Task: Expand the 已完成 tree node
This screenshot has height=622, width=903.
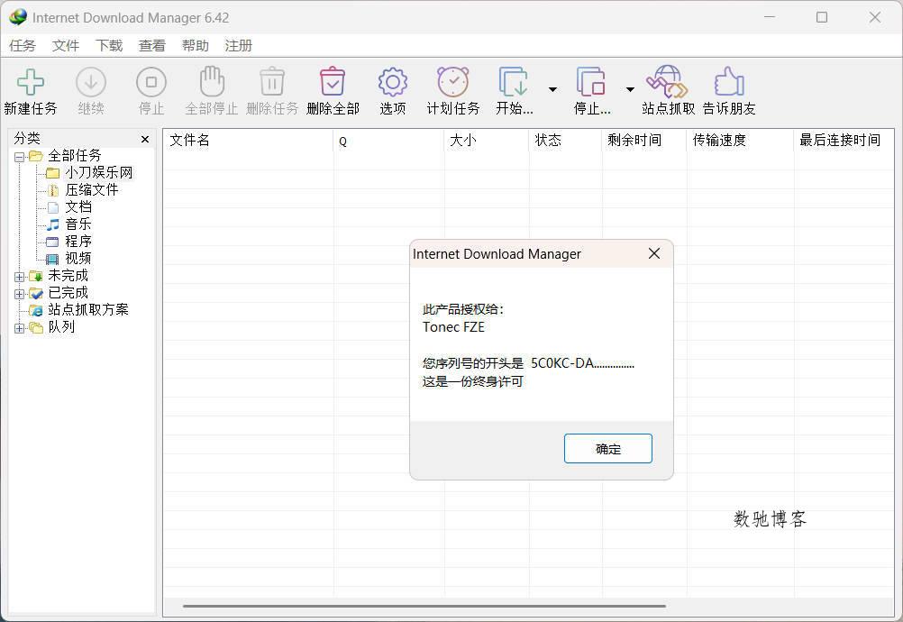Action: coord(20,294)
